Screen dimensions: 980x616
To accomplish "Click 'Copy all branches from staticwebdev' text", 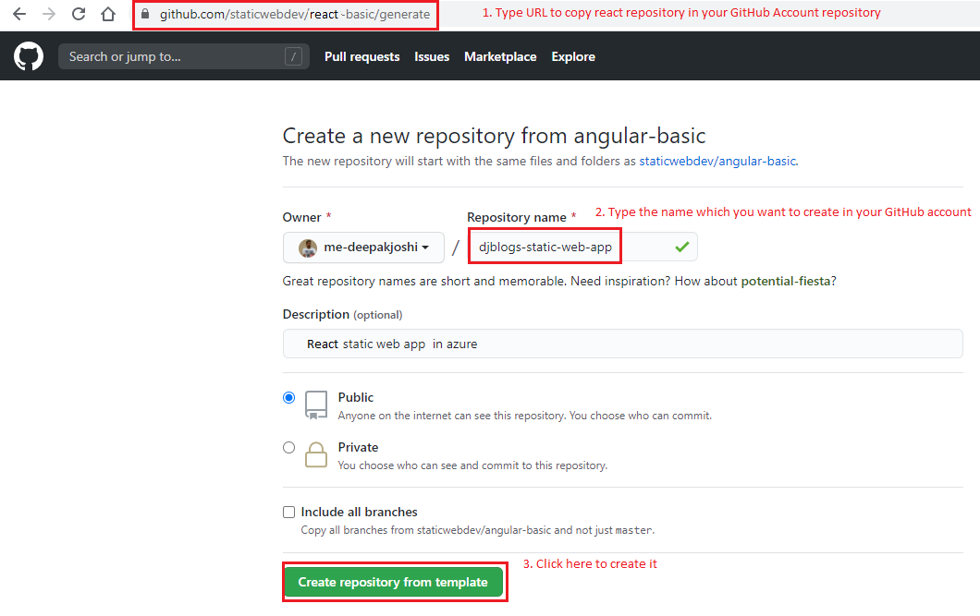I will [477, 530].
